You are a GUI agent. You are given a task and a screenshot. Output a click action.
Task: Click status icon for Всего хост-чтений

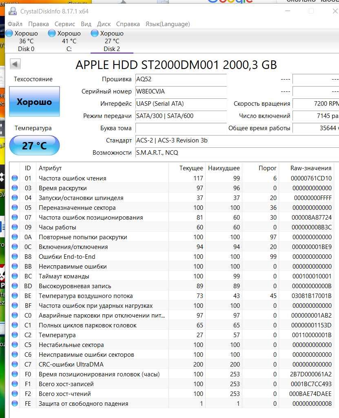pyautogui.click(x=15, y=394)
